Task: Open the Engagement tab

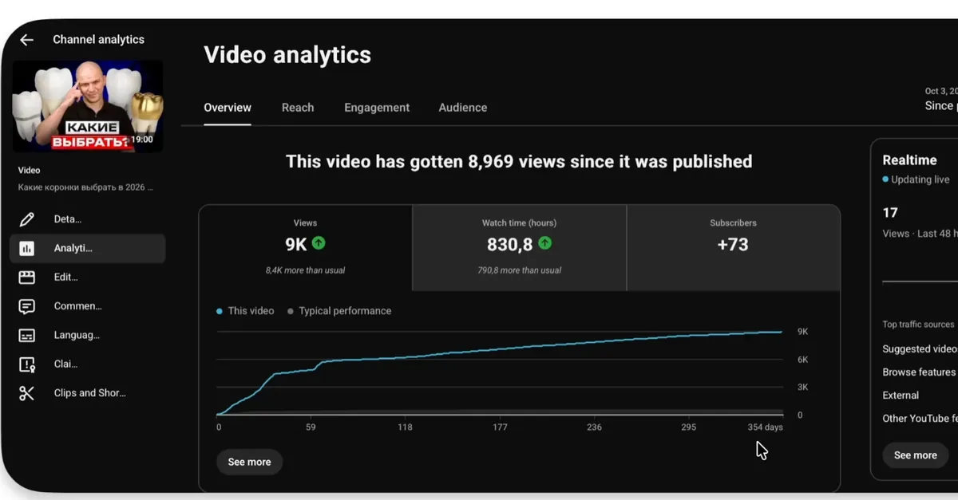Action: [377, 108]
